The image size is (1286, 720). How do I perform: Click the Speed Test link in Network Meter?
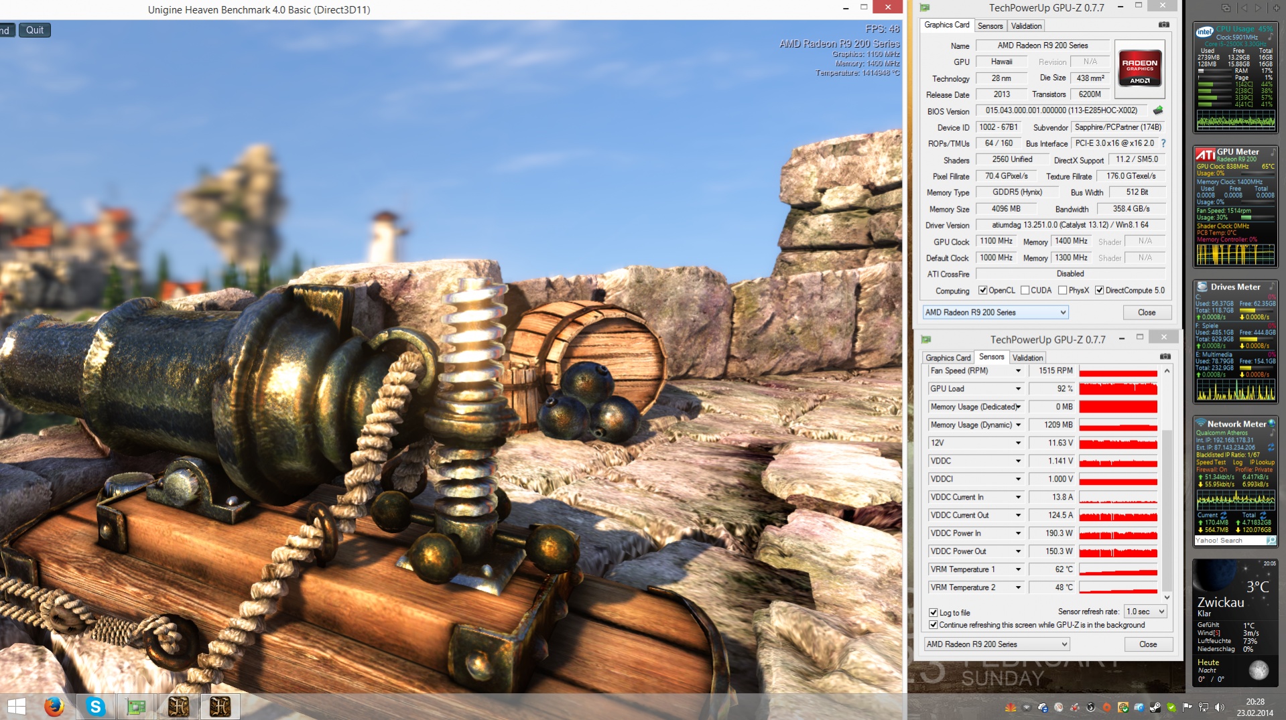(x=1211, y=462)
